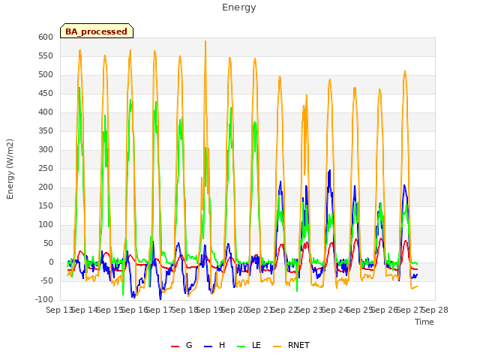Click the 600 y-axis tick label

pos(46,37)
